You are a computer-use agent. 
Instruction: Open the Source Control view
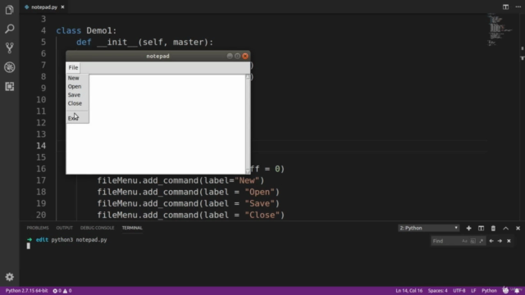pyautogui.click(x=9, y=48)
